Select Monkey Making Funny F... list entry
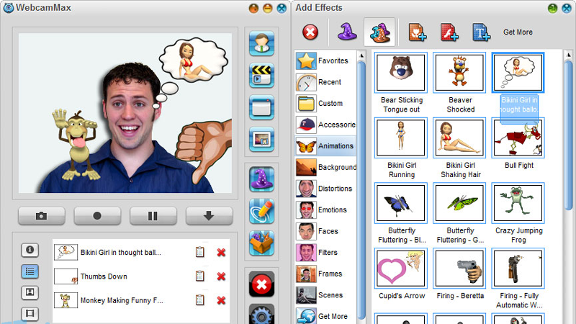This screenshot has width=576, height=324. pyautogui.click(x=141, y=300)
